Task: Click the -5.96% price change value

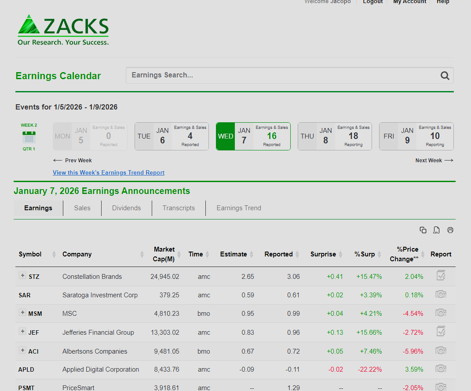Action: (x=413, y=351)
